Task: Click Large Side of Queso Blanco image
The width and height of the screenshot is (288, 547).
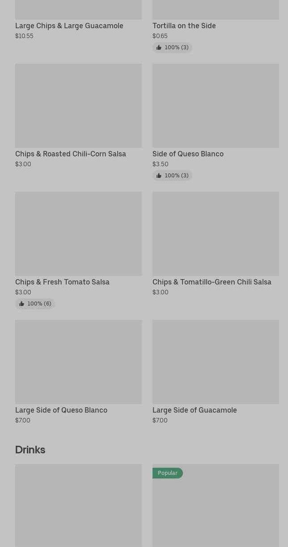Action: pyautogui.click(x=78, y=362)
